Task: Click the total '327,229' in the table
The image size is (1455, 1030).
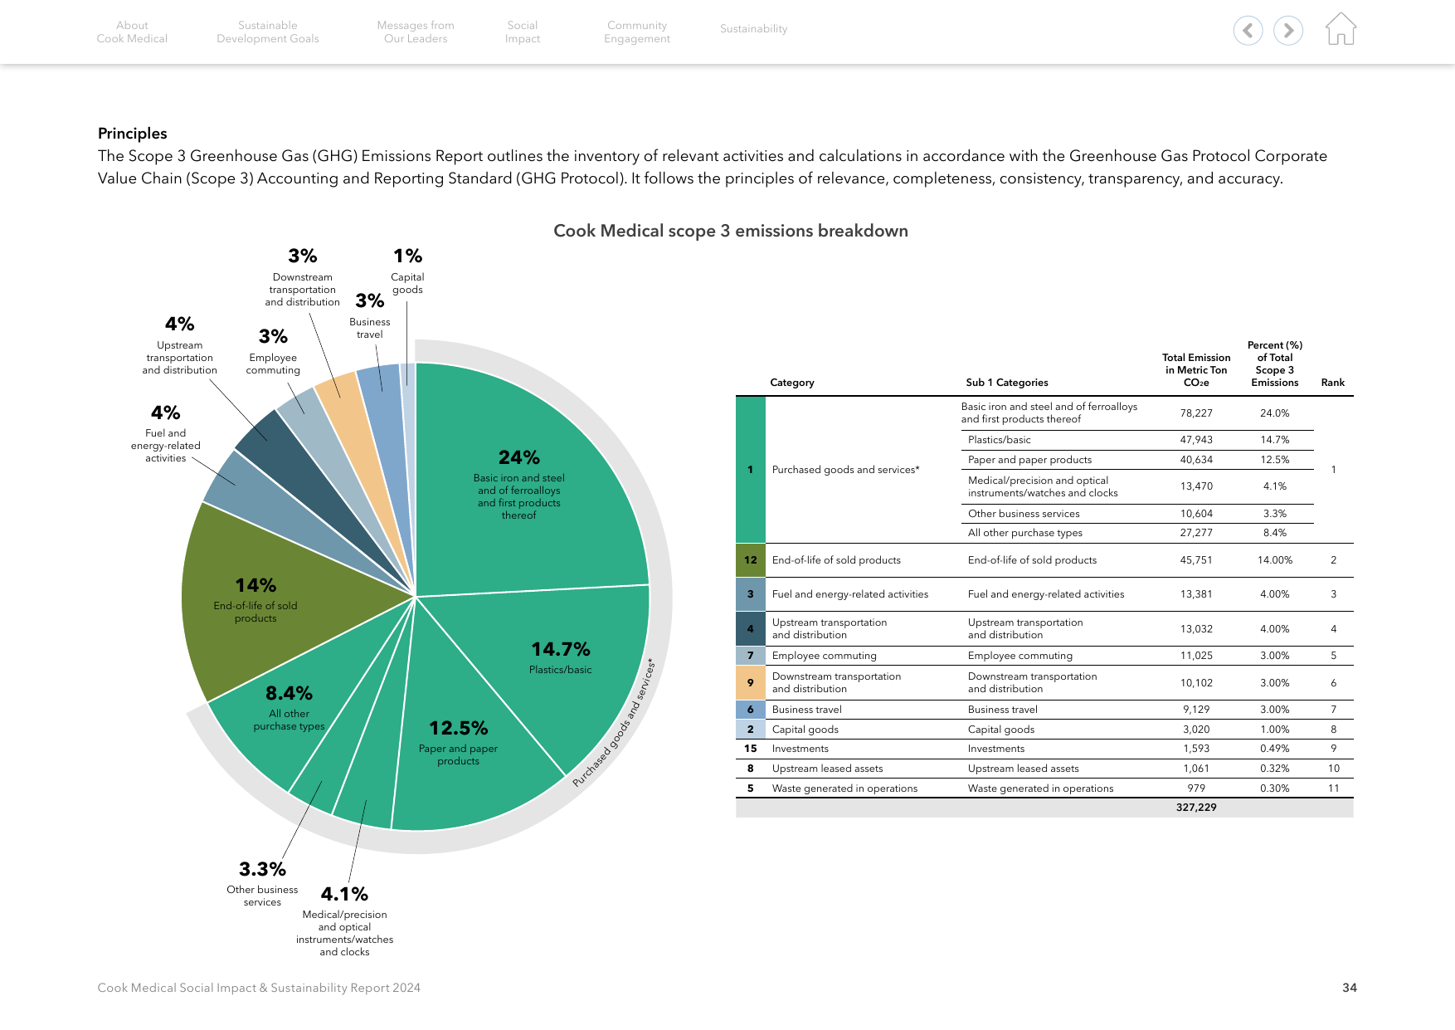Action: (1196, 808)
